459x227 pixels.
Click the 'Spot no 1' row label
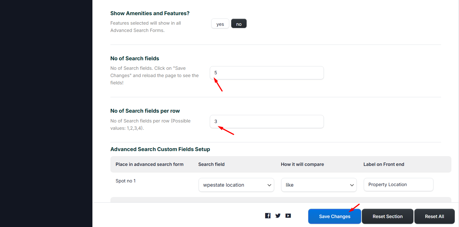(126, 181)
